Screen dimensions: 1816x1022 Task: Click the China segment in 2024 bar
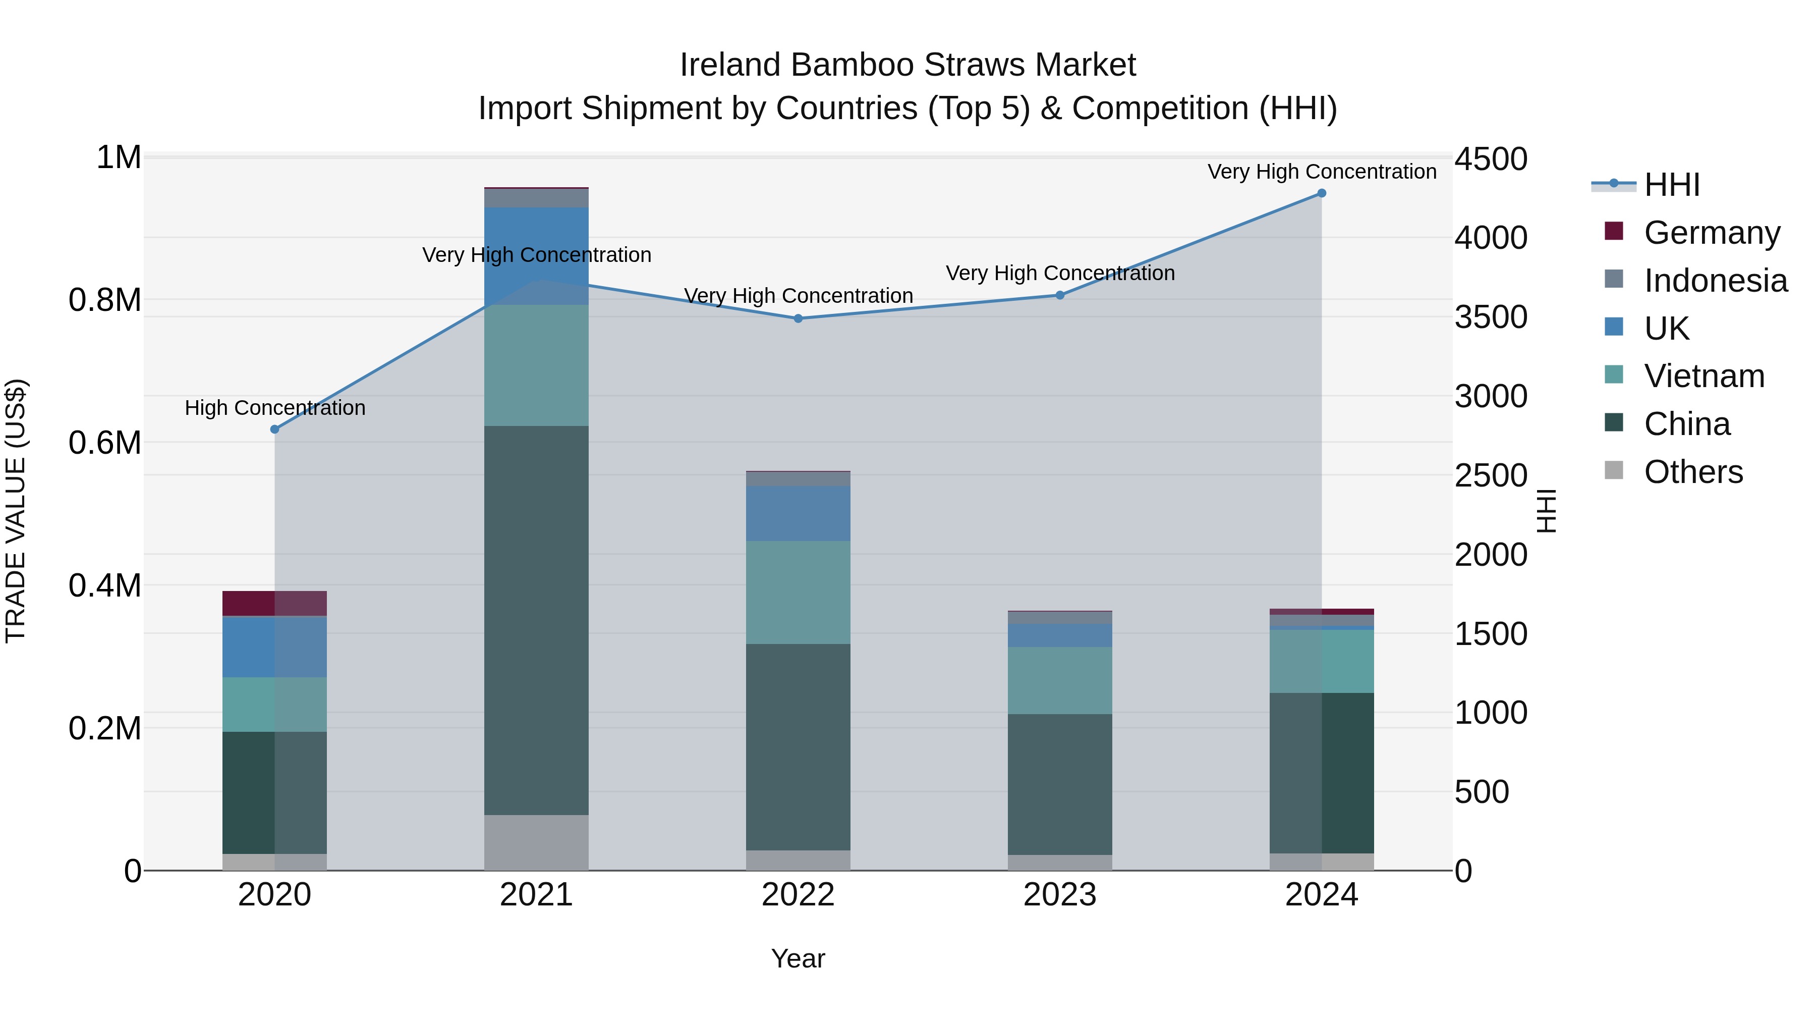[1322, 773]
